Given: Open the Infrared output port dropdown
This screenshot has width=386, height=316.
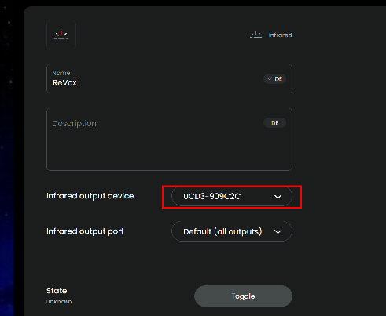Looking at the screenshot, I should pos(232,231).
